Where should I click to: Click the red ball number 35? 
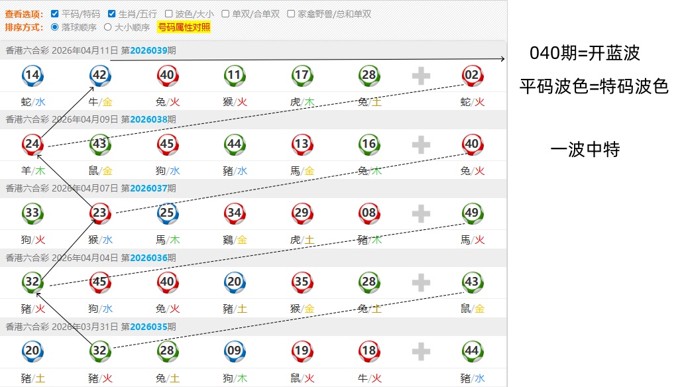coord(302,282)
